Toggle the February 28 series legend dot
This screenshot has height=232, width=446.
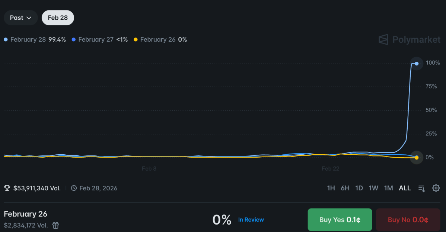pos(6,39)
